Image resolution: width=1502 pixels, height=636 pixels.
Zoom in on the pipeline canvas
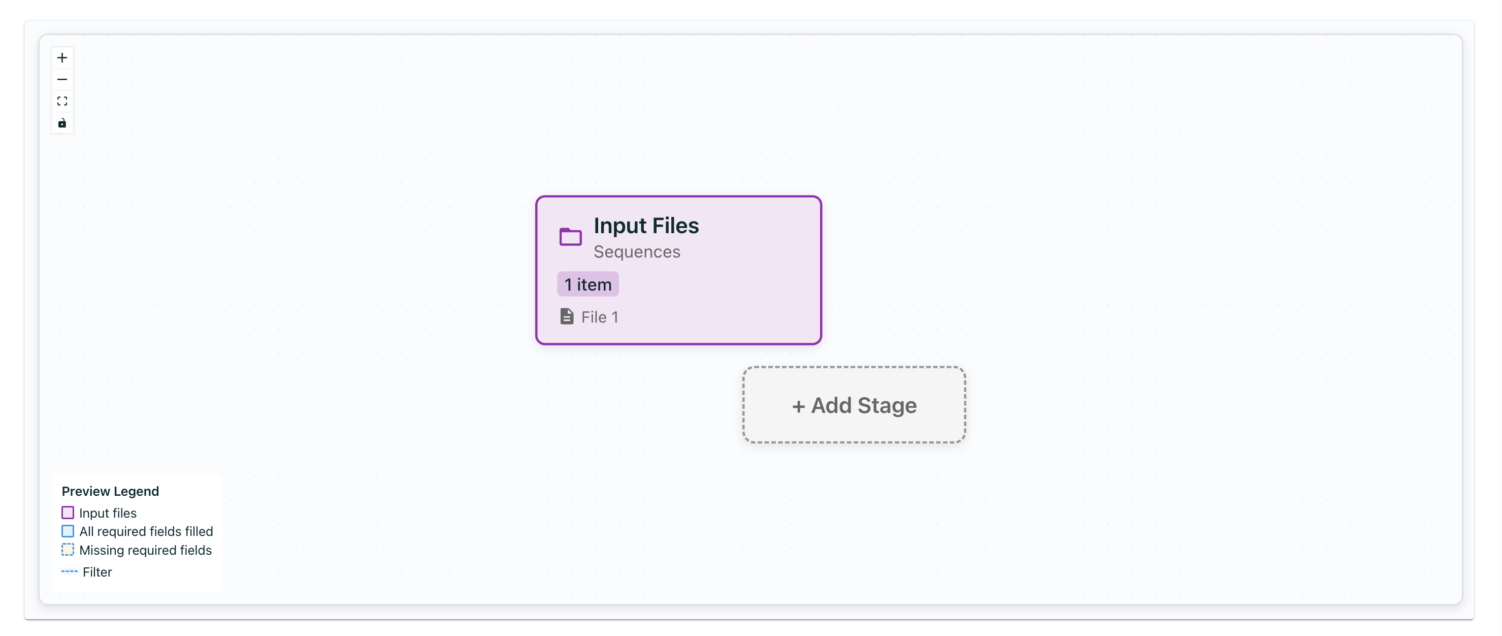62,57
